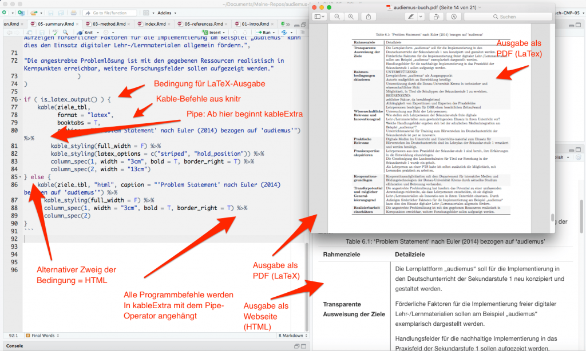Click the editor vertical scrollbar
This screenshot has height=351, width=586.
[x=307, y=287]
